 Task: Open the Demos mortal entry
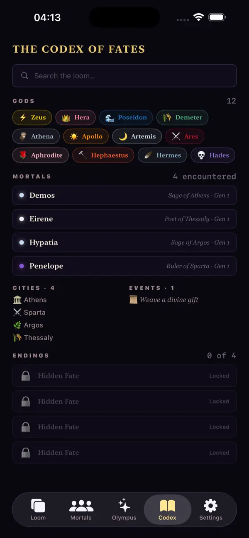click(124, 195)
